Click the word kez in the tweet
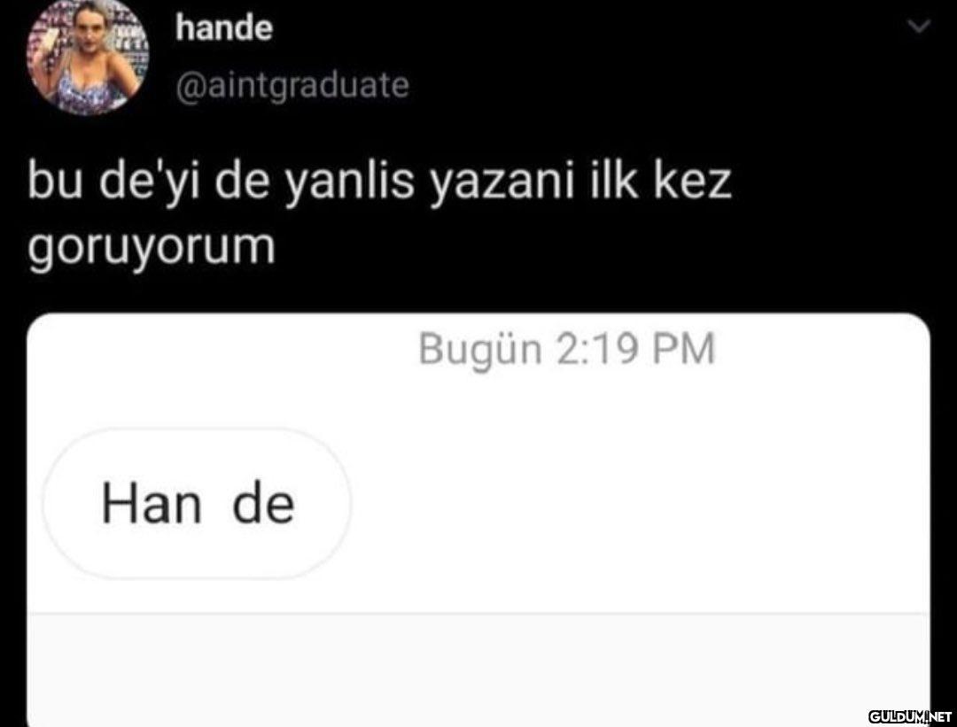 (692, 182)
